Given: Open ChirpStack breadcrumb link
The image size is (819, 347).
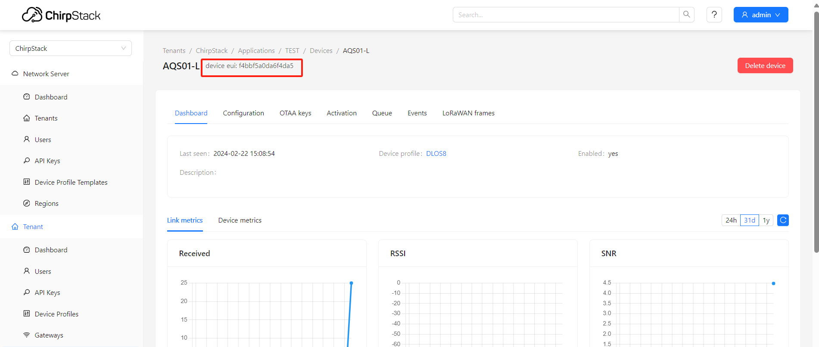Looking at the screenshot, I should click(212, 50).
